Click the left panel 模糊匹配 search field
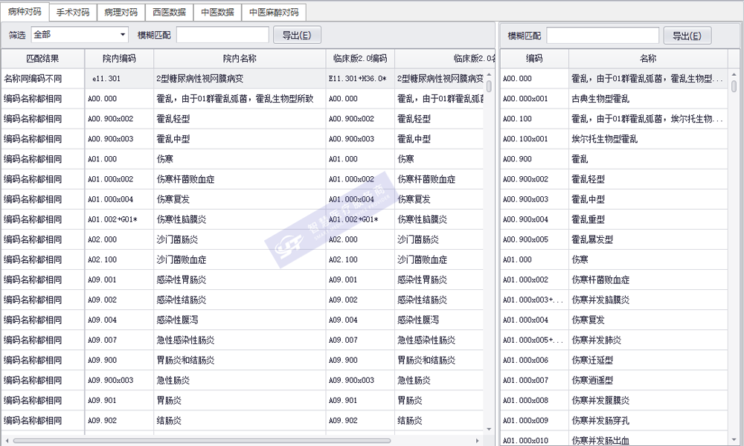The height and width of the screenshot is (446, 744). (222, 35)
